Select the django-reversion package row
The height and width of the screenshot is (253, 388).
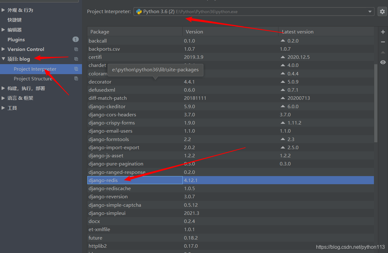[231, 196]
